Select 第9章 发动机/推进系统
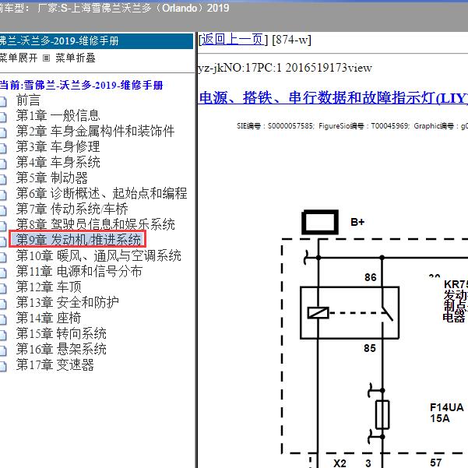468x468 pixels. (x=78, y=240)
